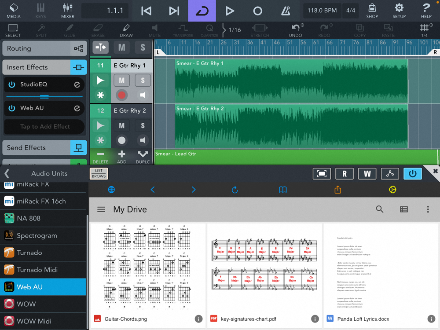Tap to Add Effect slot

coord(44,127)
